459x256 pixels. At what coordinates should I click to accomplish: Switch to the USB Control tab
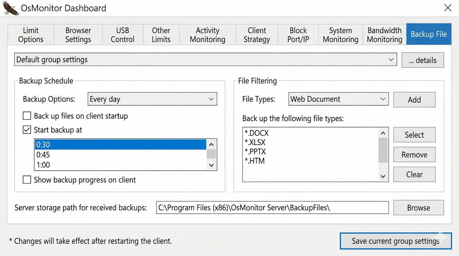122,34
